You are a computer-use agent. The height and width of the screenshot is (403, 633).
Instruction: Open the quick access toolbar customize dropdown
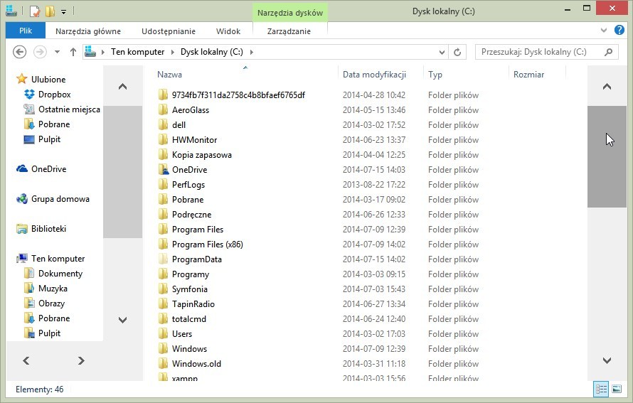pyautogui.click(x=63, y=11)
